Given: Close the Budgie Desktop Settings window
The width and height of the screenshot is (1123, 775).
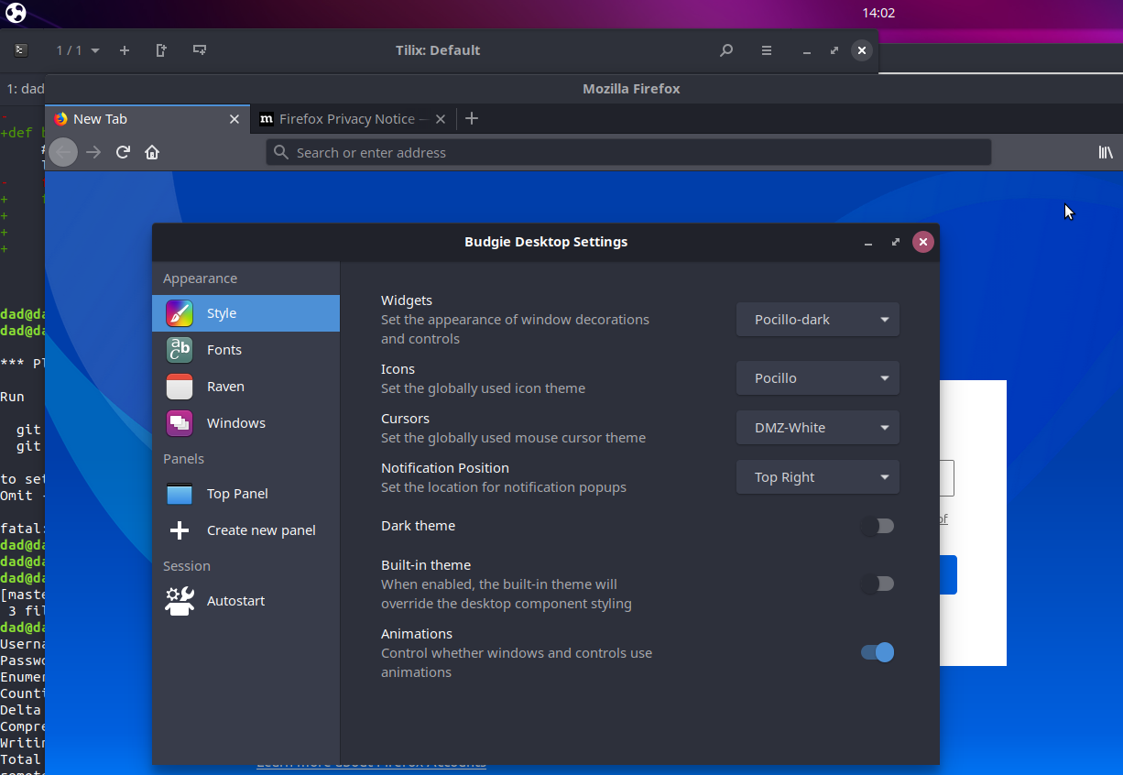Looking at the screenshot, I should (x=923, y=242).
